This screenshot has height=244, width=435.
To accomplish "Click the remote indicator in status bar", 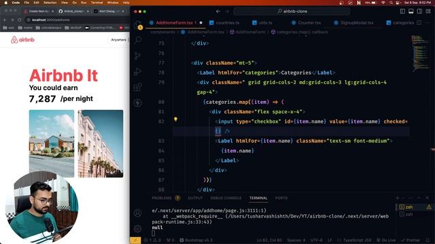I will point(135,240).
